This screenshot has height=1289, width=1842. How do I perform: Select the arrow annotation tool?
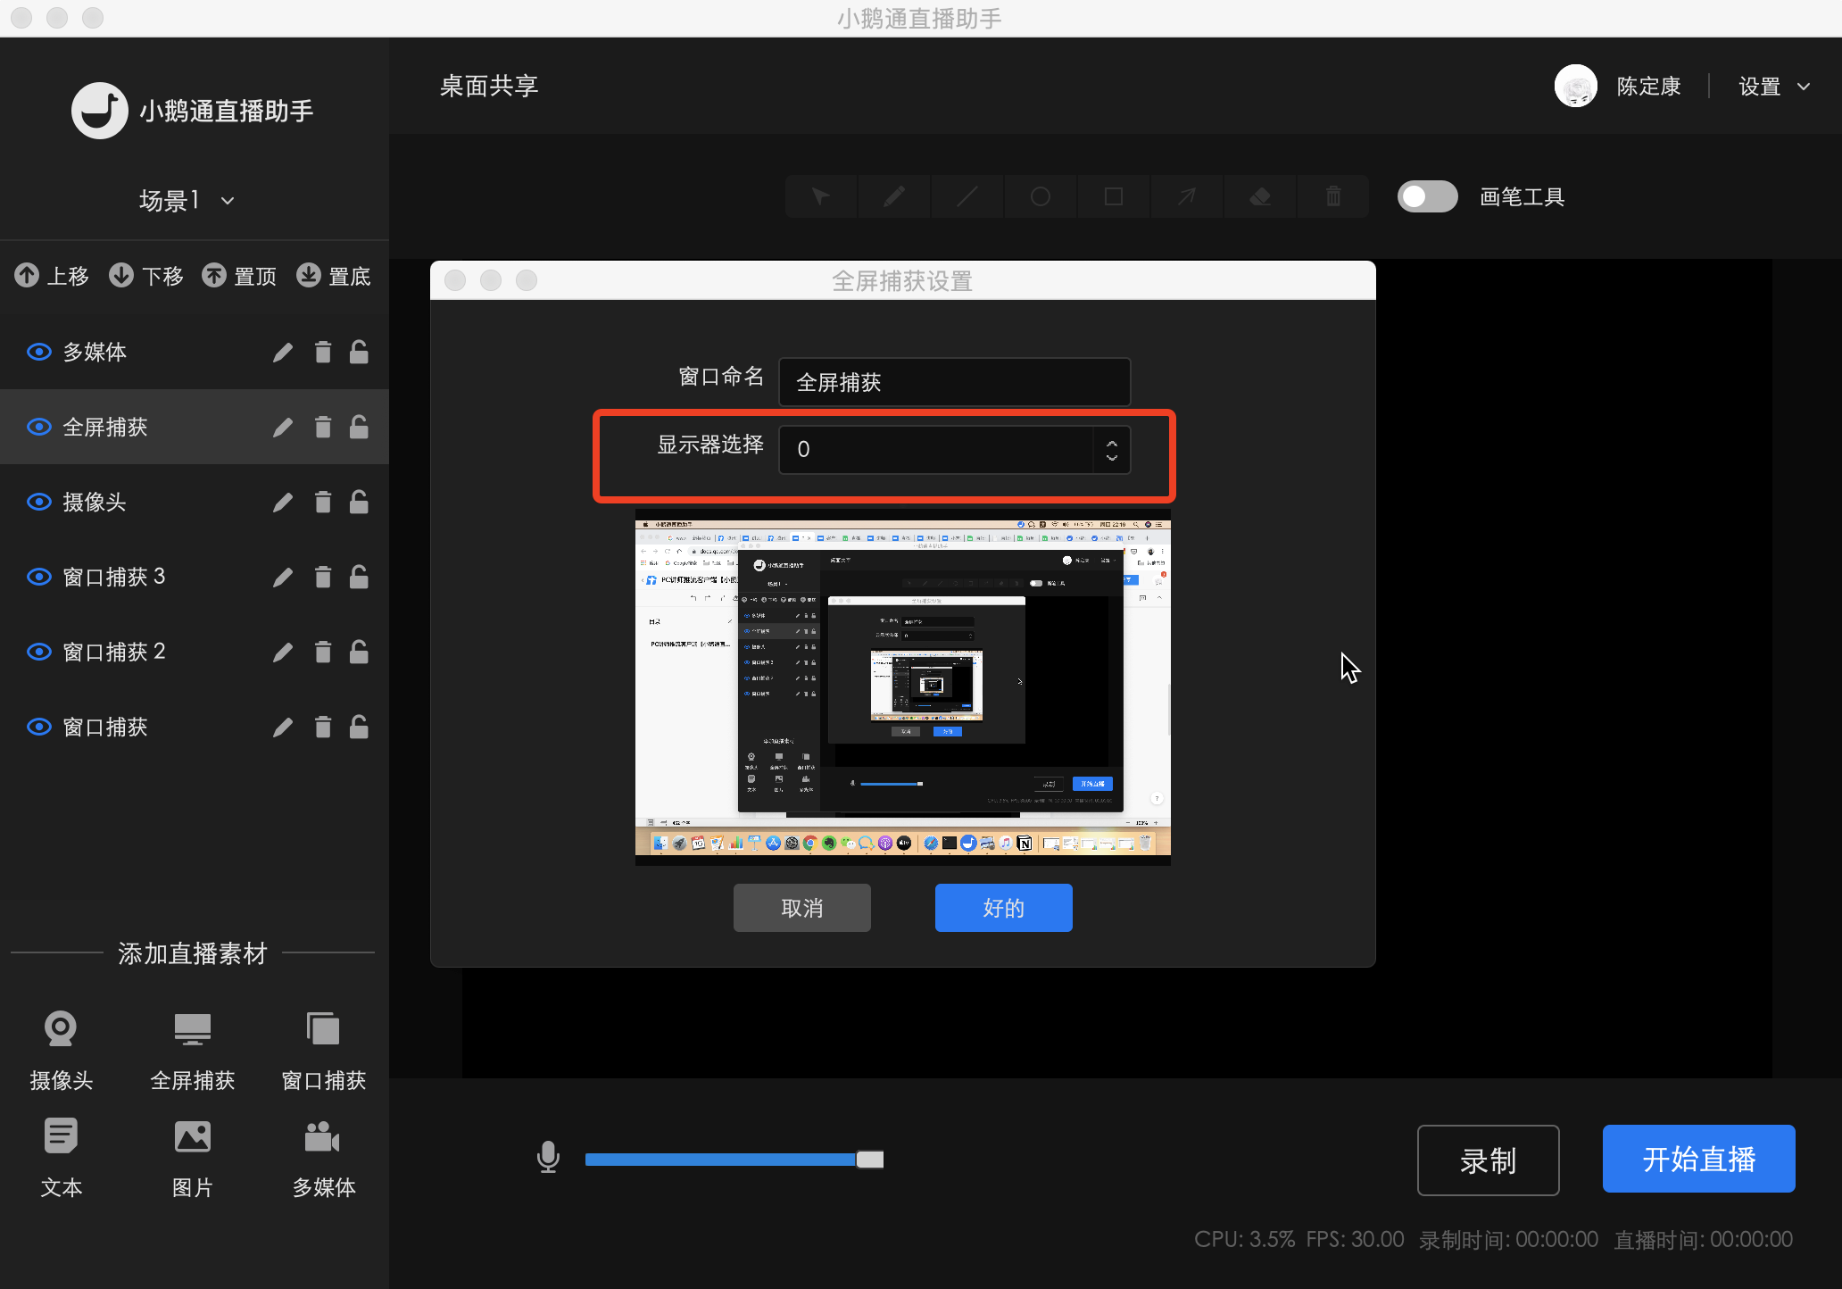(x=1186, y=195)
